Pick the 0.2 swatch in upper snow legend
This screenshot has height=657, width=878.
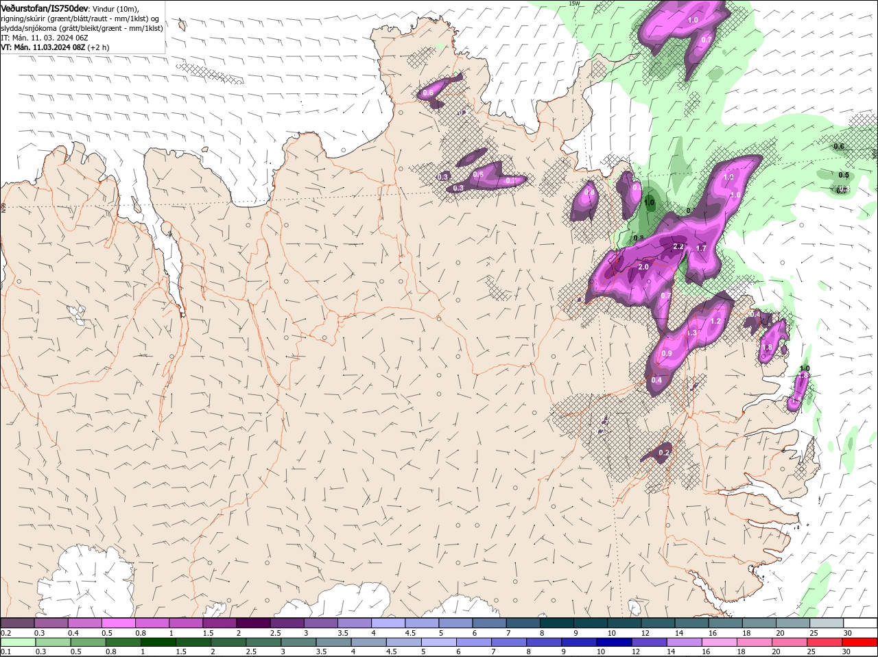pyautogui.click(x=17, y=623)
